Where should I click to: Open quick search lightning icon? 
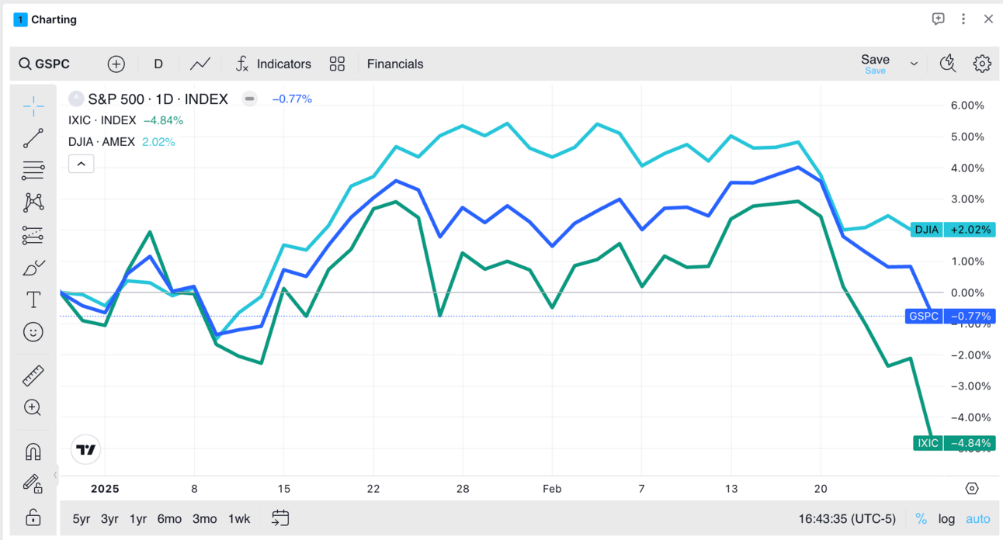coord(948,64)
